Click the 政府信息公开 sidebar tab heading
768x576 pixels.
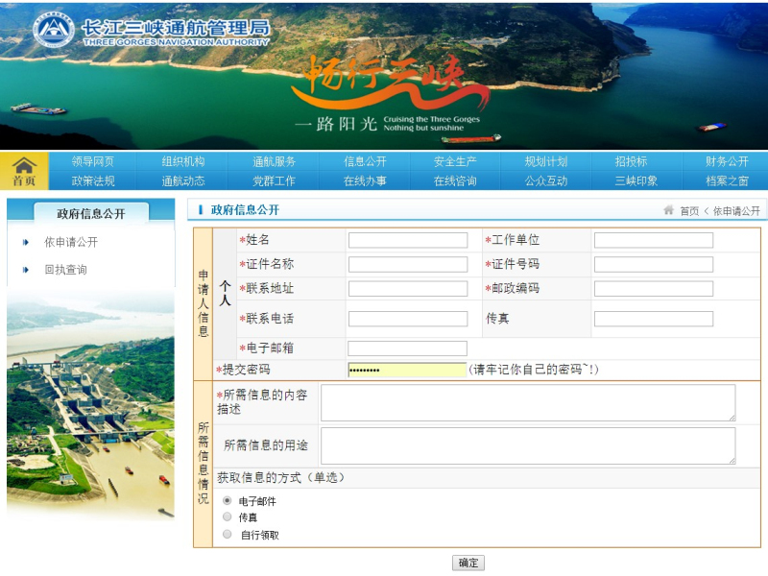91,213
